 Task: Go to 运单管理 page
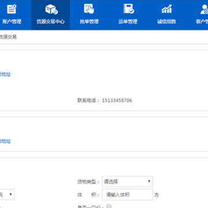click(x=128, y=21)
